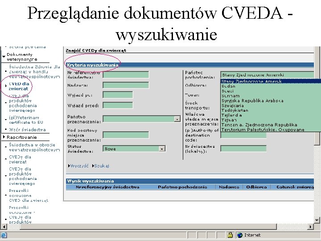Click the Nr świadectwa (lokalny) input field

coord(243,149)
